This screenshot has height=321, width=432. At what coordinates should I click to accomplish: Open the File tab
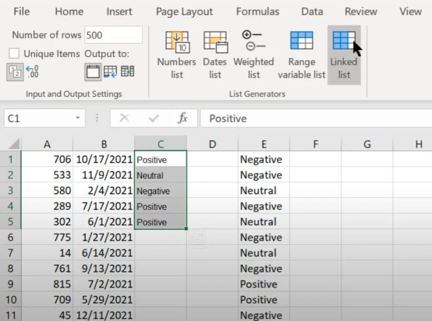click(22, 11)
